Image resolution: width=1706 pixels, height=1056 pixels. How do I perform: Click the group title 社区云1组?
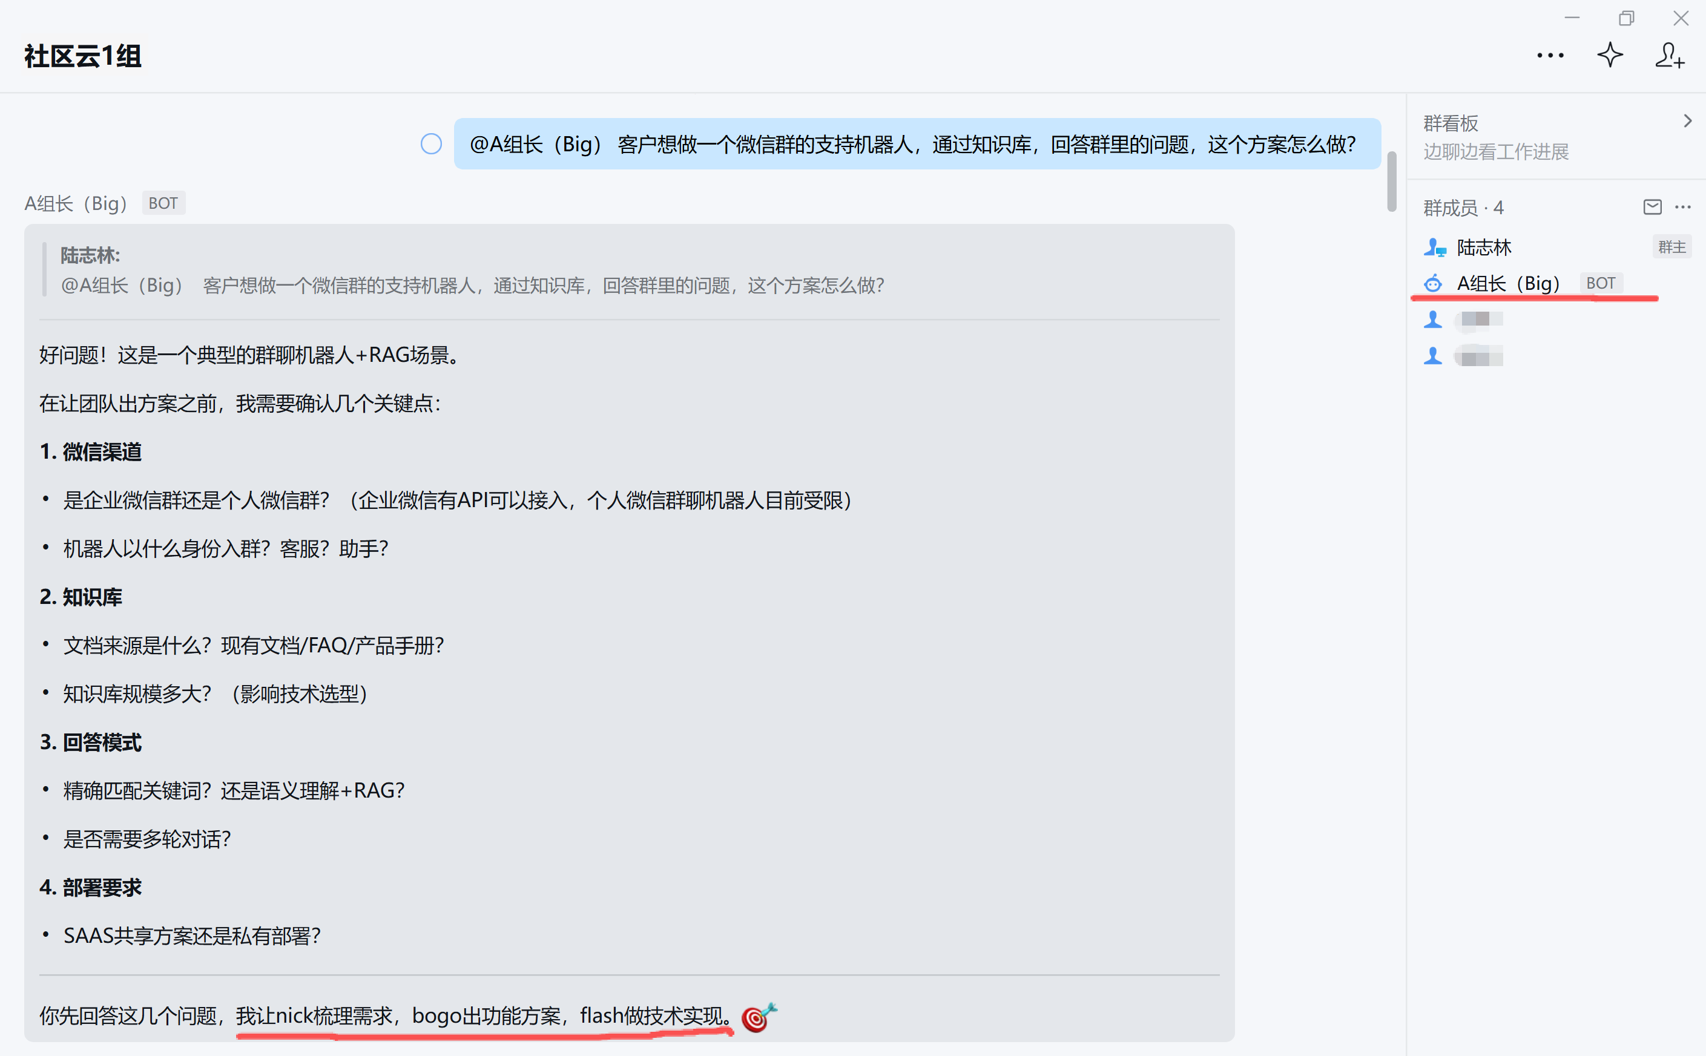82,56
